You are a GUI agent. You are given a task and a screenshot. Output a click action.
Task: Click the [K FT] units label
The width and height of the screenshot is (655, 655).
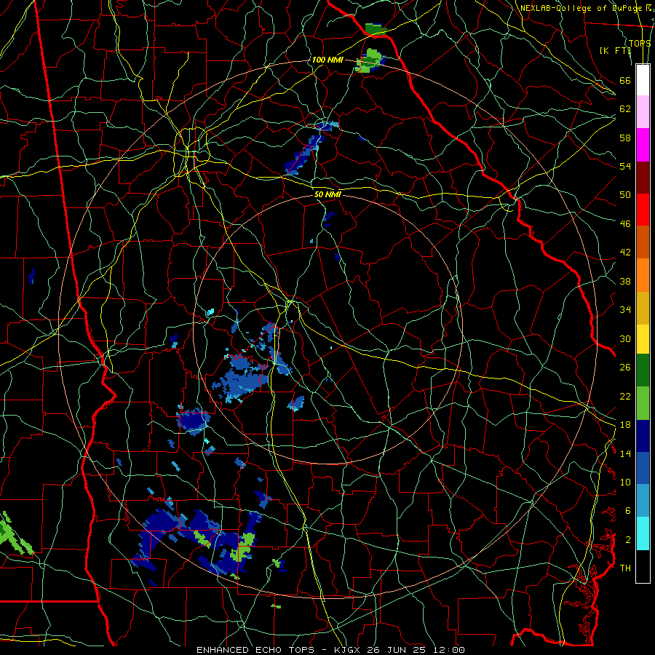pos(615,50)
